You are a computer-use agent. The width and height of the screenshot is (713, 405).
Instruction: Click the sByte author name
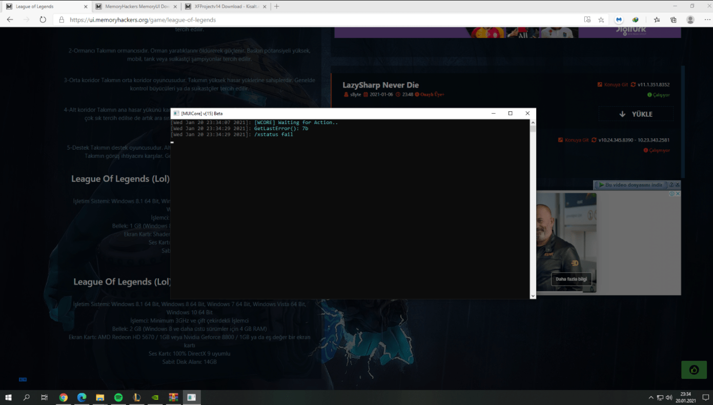[356, 94]
